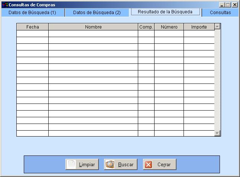
Task: Click the Nombre column header
Action: [x=93, y=27]
